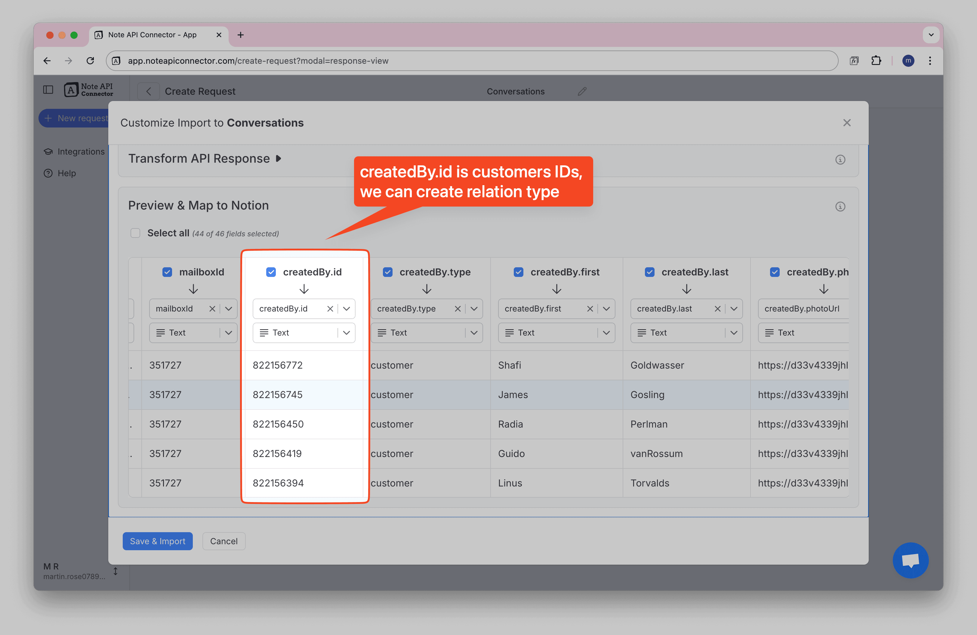Screen dimensions: 977x635
Task: Uncheck the createdBy.first field checkbox
Action: pos(518,272)
